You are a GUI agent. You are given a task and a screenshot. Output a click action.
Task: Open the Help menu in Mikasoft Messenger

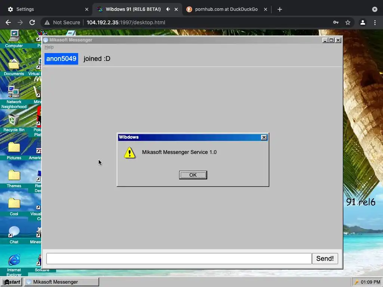pos(49,47)
